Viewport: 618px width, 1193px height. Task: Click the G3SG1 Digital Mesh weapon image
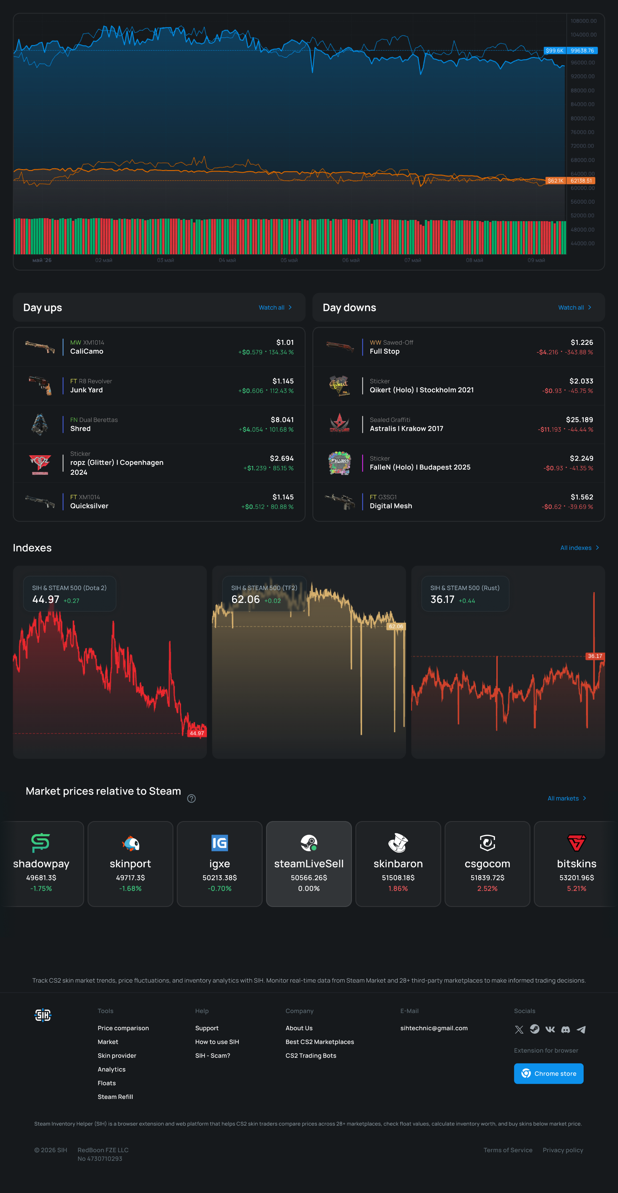(x=340, y=502)
